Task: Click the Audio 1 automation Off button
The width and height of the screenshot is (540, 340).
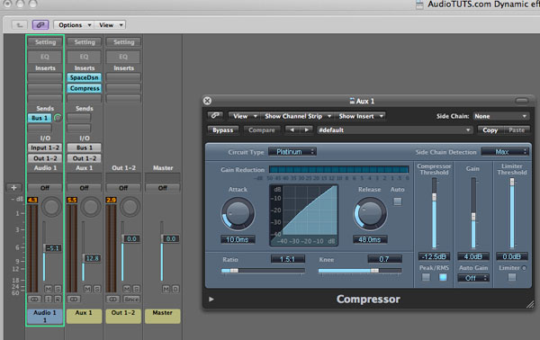Action: [45, 188]
